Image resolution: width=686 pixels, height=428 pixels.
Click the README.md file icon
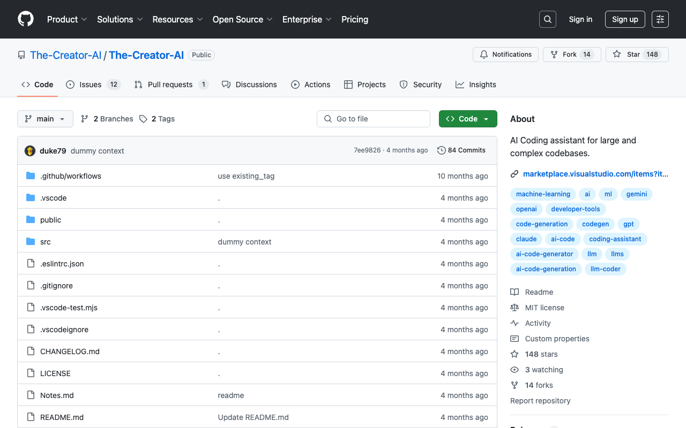31,417
